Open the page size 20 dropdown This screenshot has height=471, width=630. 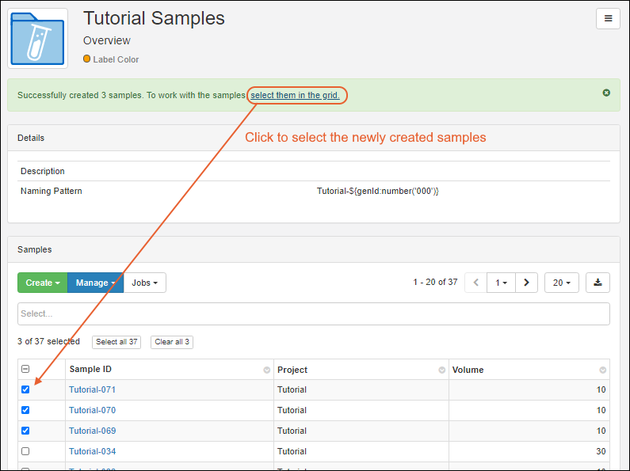[561, 283]
